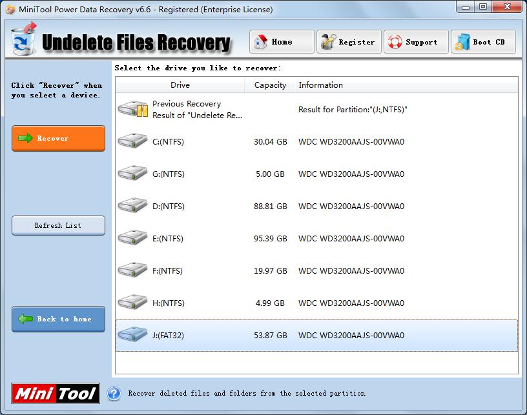The image size is (527, 415).
Task: Click the blue help question mark icon
Action: [x=114, y=394]
